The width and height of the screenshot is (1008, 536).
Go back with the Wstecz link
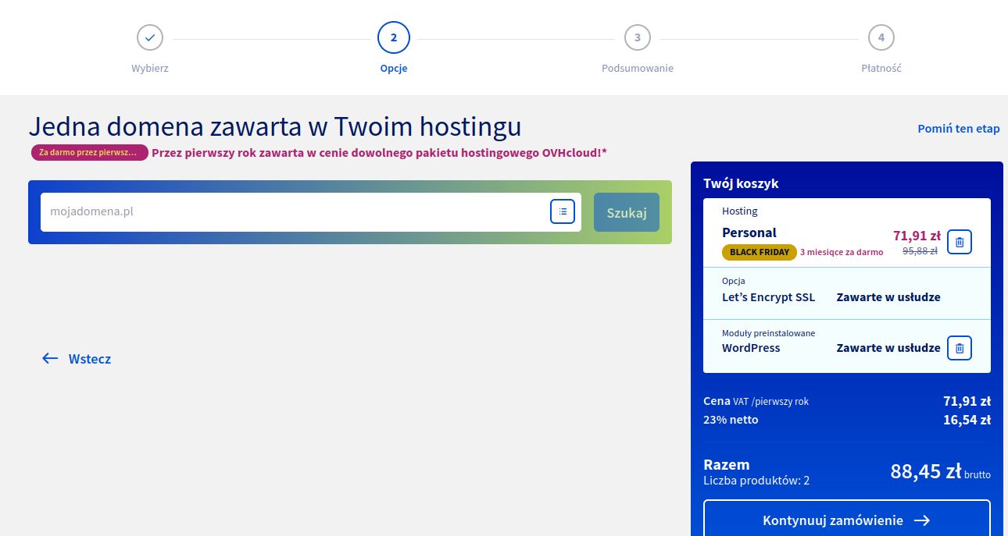pyautogui.click(x=77, y=359)
